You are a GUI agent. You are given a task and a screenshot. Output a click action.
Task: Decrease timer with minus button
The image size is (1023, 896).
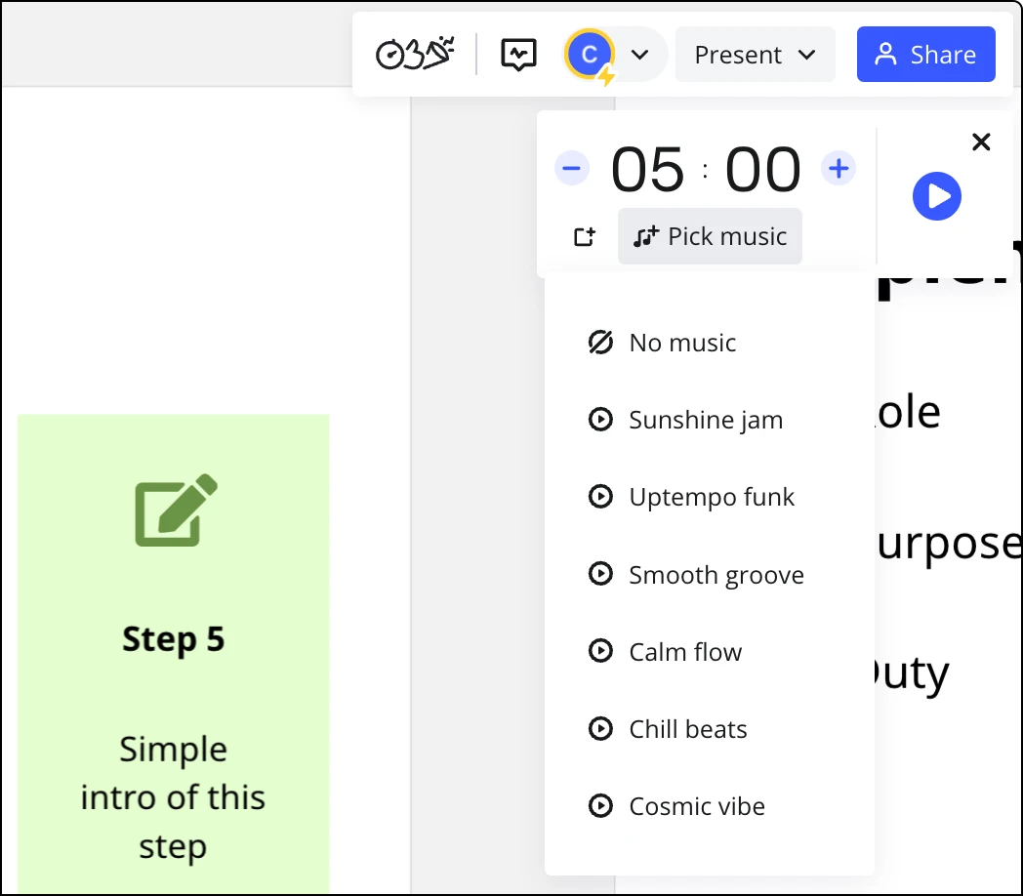(x=571, y=169)
